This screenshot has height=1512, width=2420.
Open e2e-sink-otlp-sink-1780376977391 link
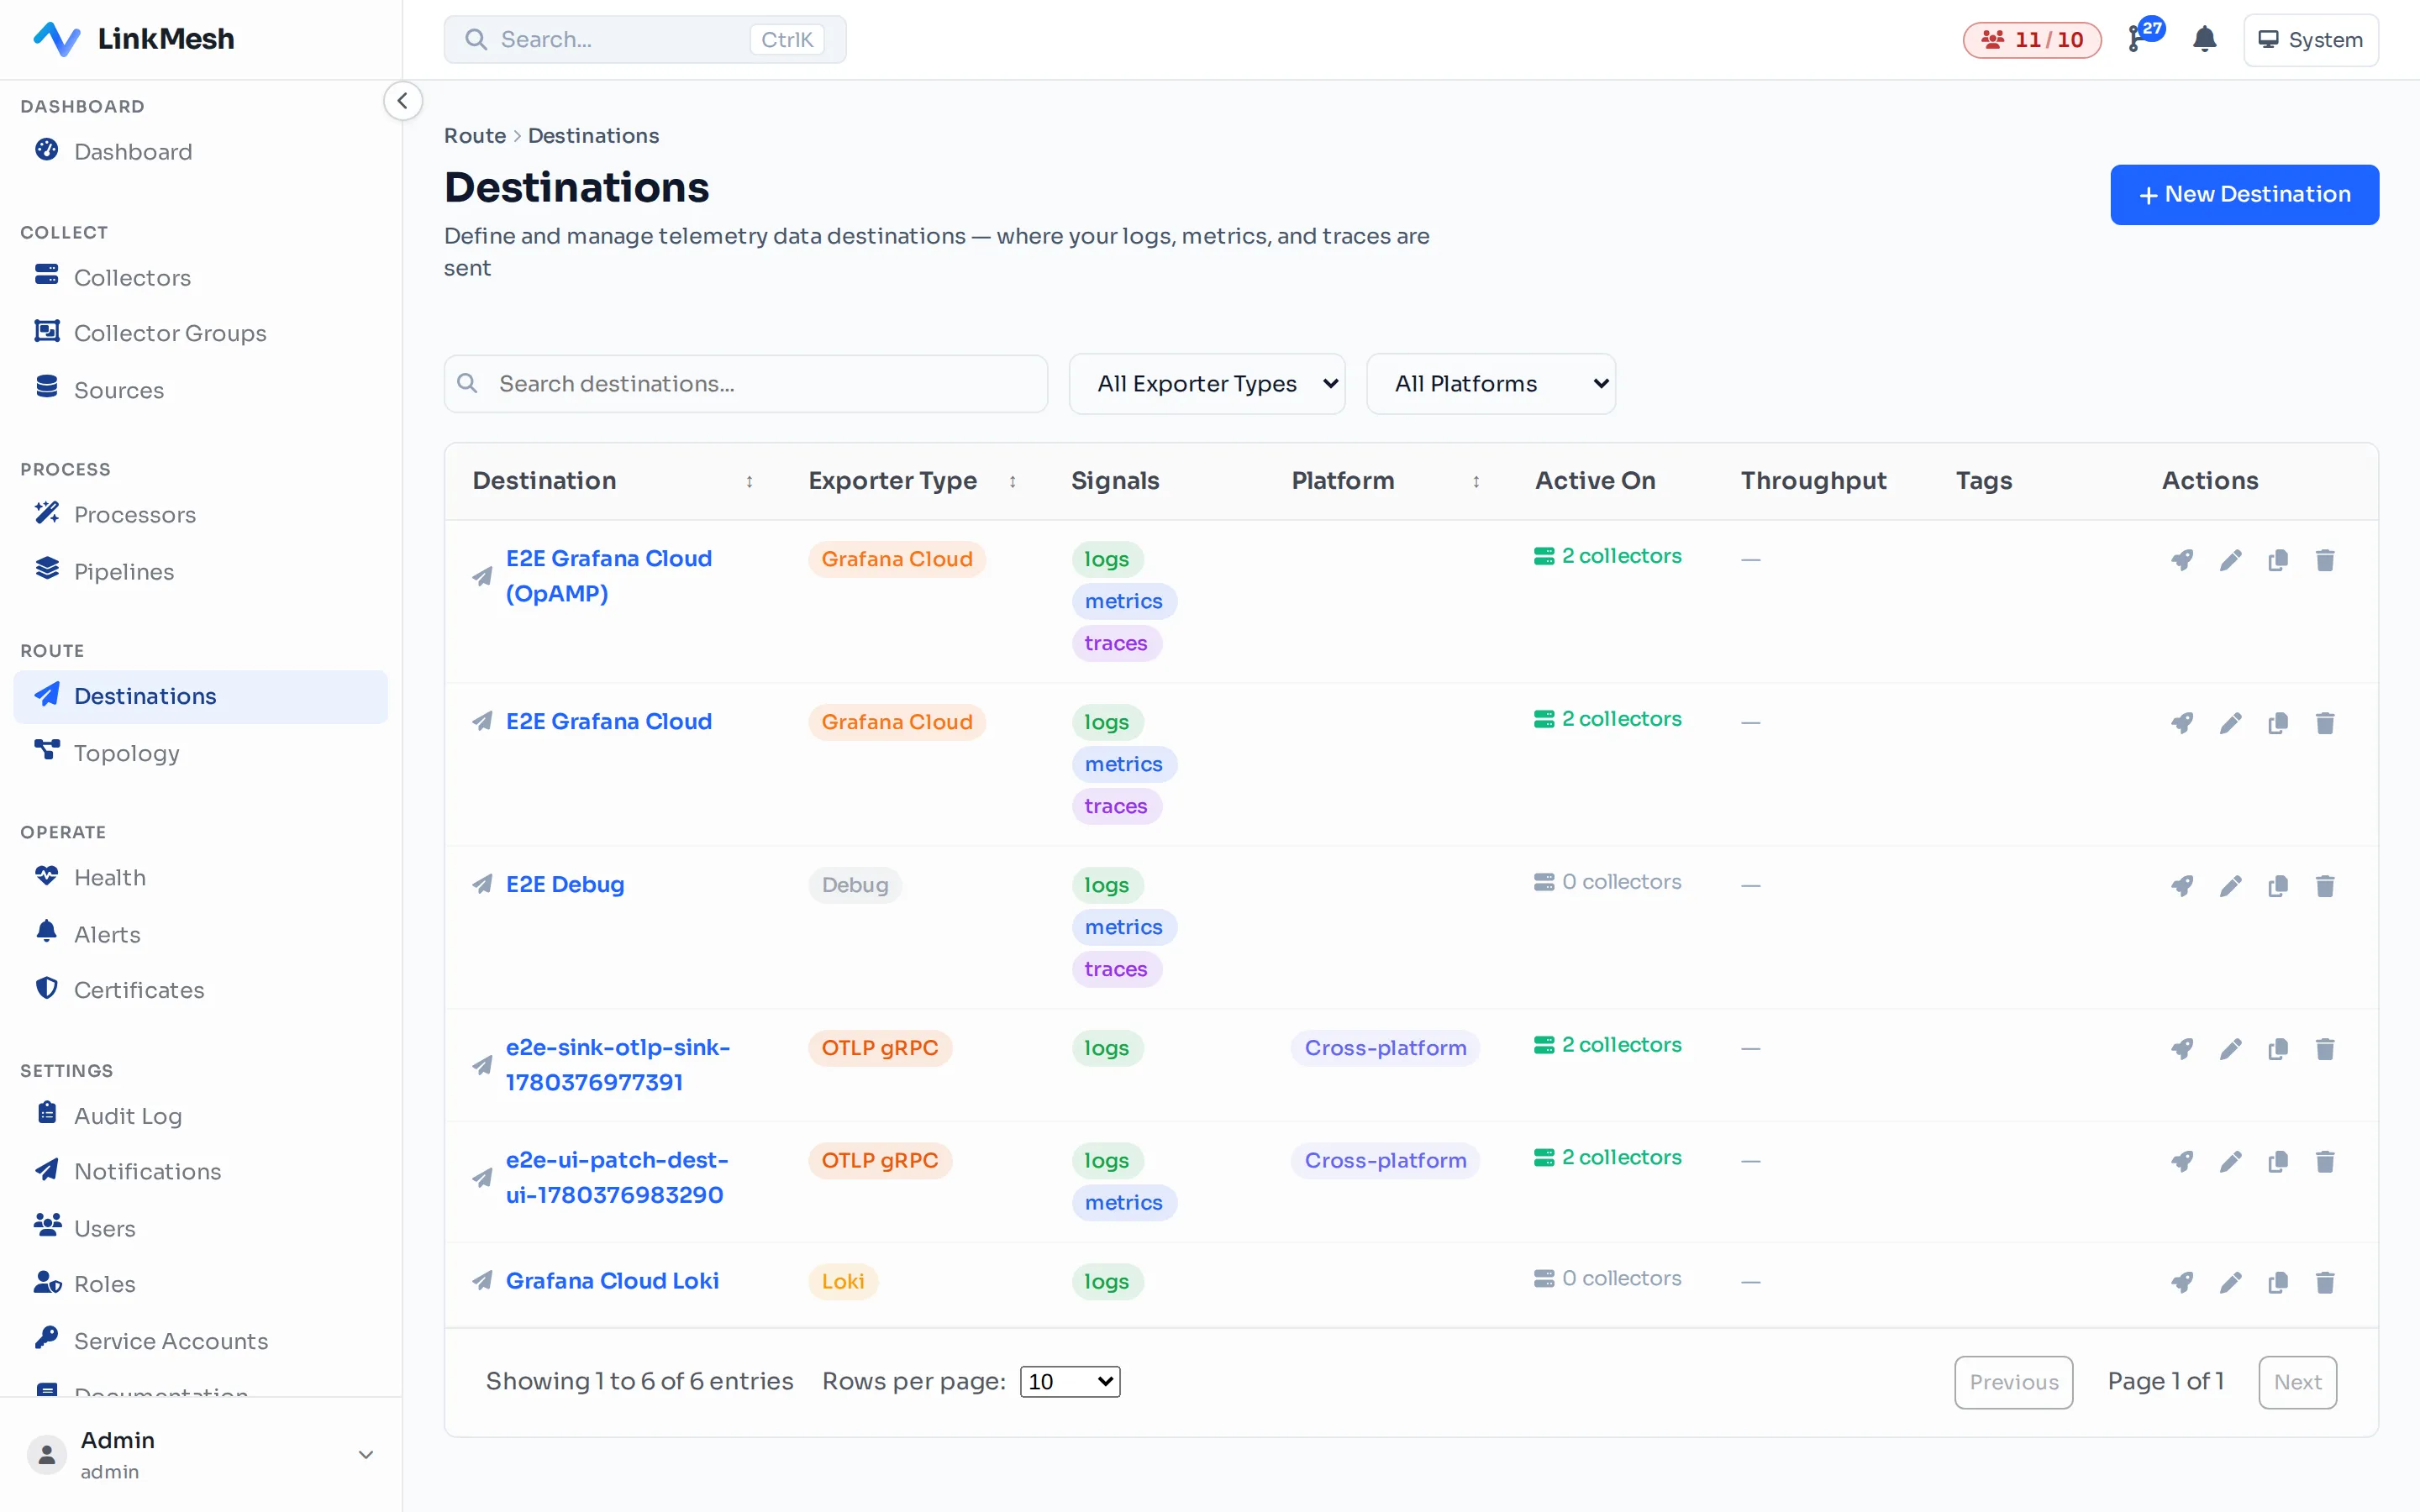(x=618, y=1065)
